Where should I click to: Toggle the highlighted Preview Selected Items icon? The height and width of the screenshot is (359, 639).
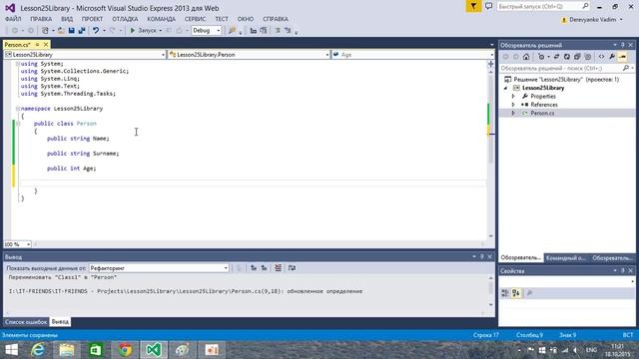623,57
